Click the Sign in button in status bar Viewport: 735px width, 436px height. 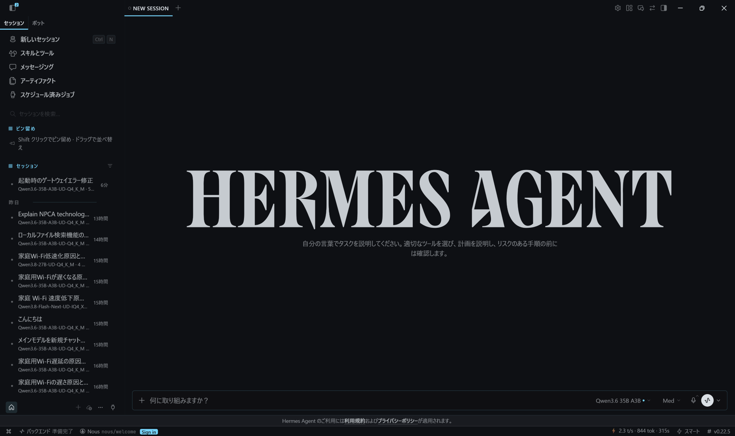149,432
